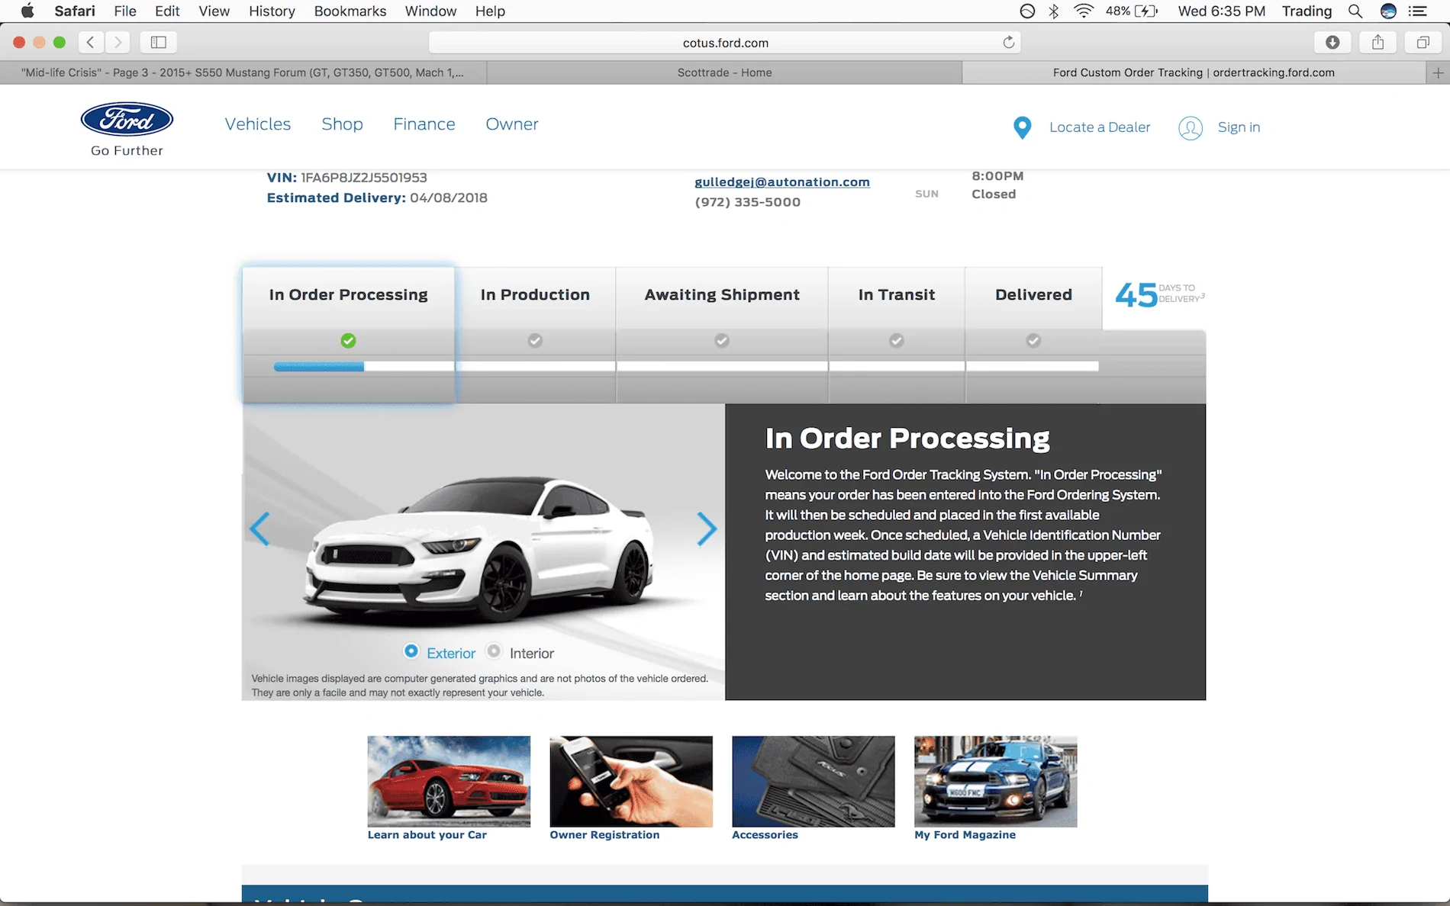Screen dimensions: 1450x906
Task: Open Notification Center list icon
Action: coord(1417,11)
